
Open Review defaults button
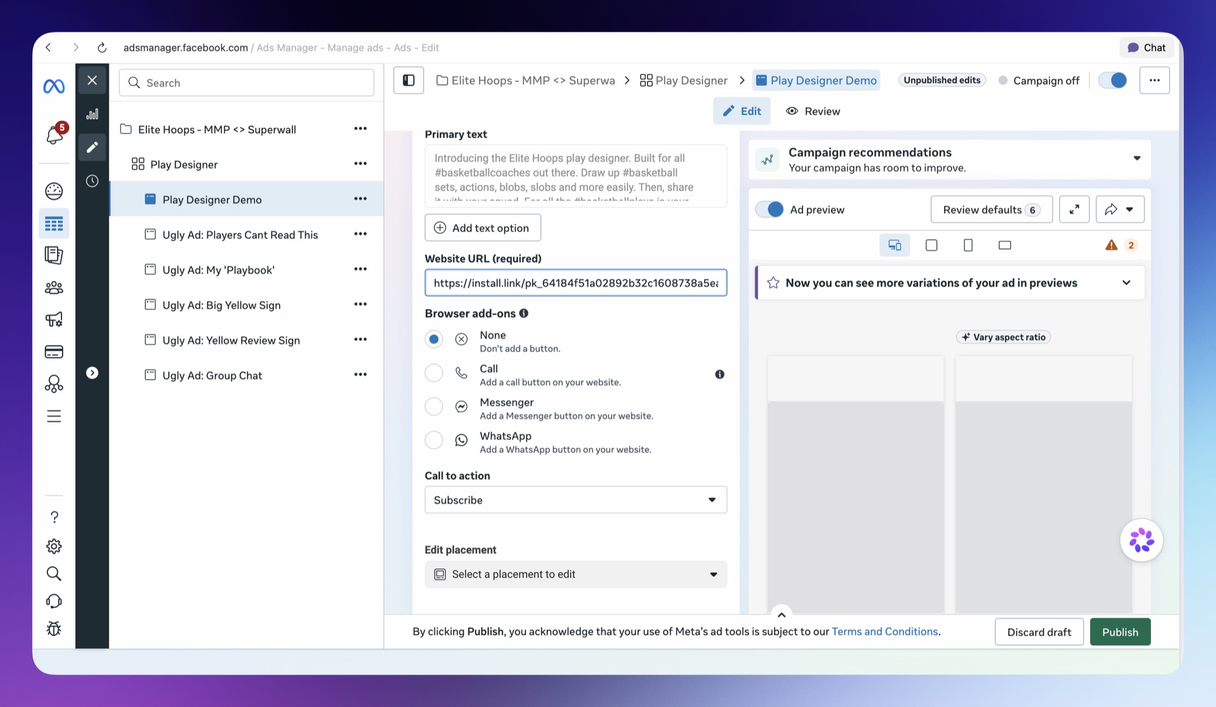pyautogui.click(x=991, y=209)
